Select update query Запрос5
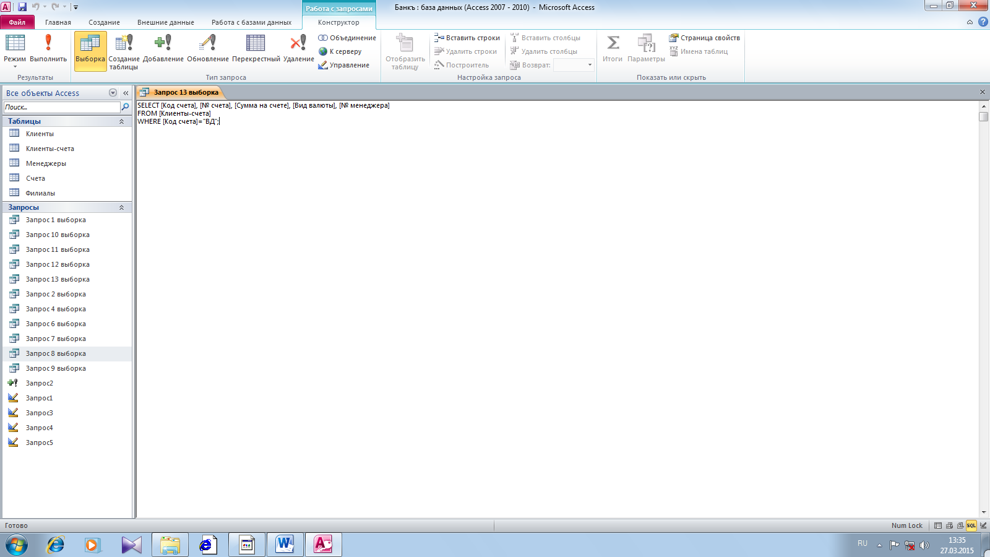 (67, 443)
